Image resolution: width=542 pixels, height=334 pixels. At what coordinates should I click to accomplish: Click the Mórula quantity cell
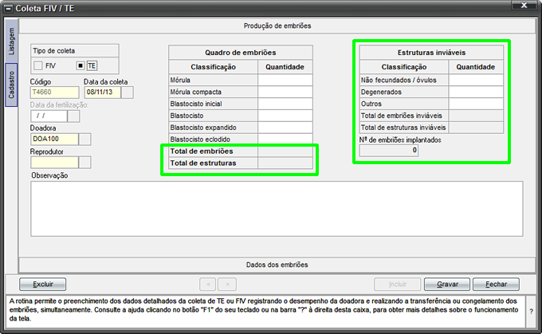(285, 81)
